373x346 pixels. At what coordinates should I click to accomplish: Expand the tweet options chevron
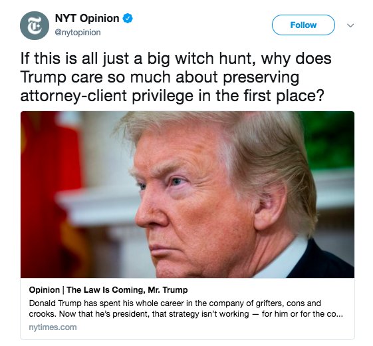pos(350,25)
